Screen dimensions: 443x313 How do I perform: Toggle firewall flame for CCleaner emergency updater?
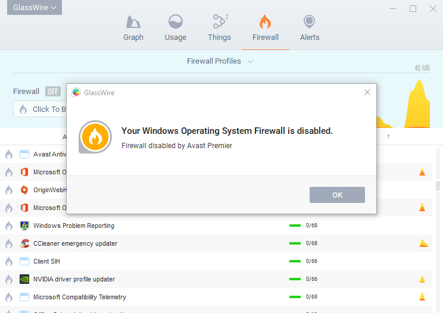tap(9, 244)
